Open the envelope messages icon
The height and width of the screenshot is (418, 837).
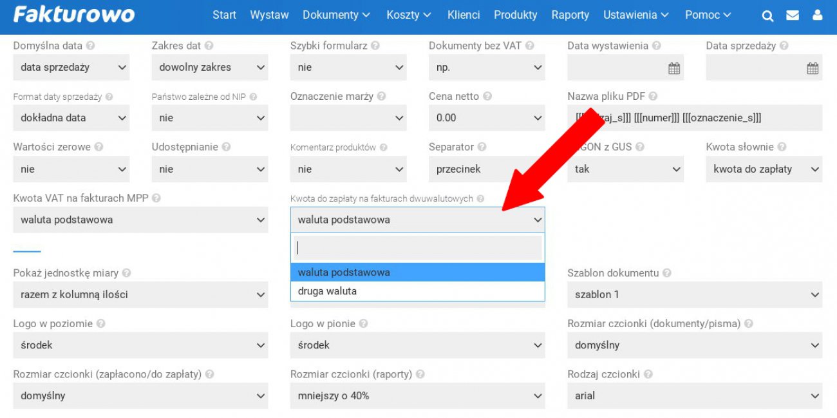[x=793, y=15]
